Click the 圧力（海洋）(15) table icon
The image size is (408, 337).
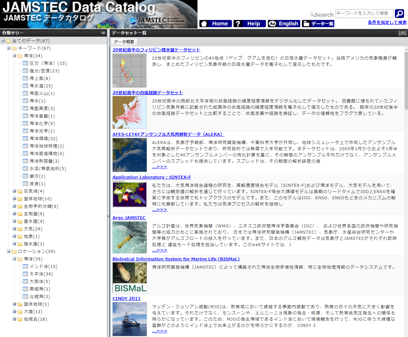tap(25, 63)
